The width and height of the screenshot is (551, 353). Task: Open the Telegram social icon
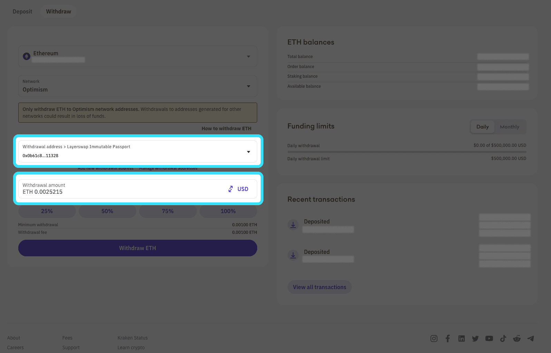[x=531, y=338]
